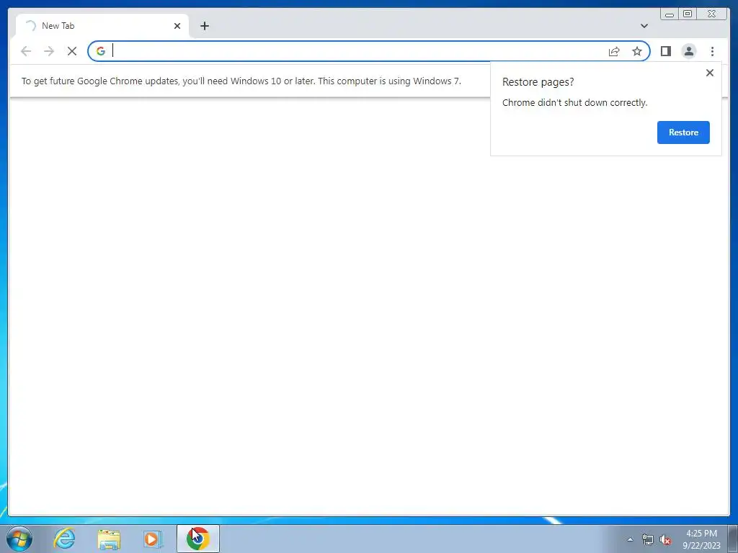Open the profile avatar menu
The image size is (738, 553).
(x=688, y=51)
